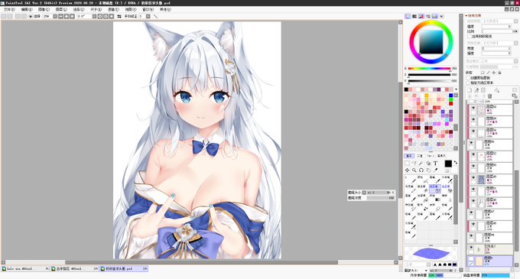Select the Zoom magnifier tool
The height and width of the screenshot is (279, 520).
tap(414, 170)
